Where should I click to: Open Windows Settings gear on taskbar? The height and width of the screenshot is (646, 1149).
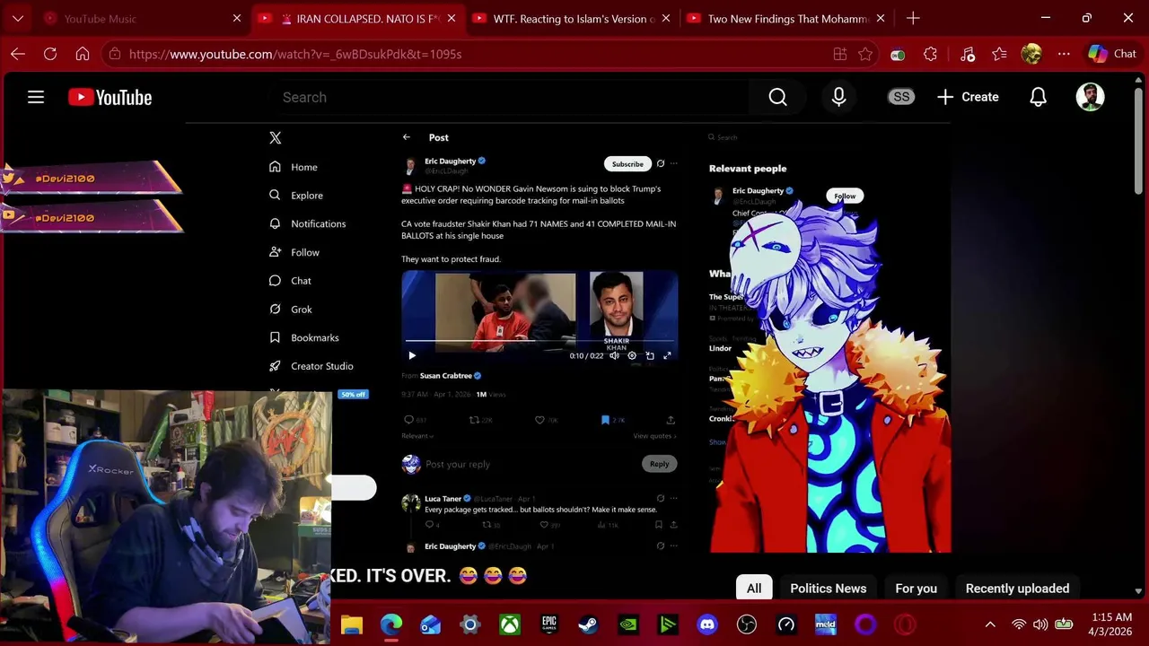point(469,624)
